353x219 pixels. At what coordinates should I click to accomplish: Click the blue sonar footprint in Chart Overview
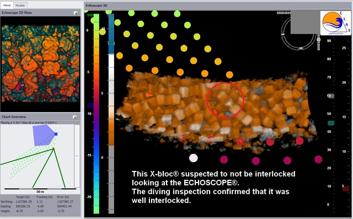coord(44,135)
